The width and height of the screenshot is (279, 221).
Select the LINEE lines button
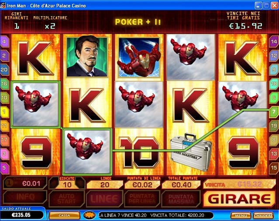(104, 199)
